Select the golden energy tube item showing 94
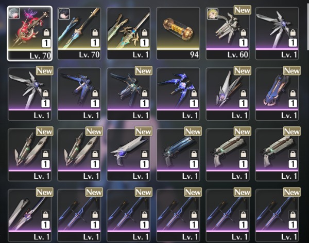 click(178, 33)
